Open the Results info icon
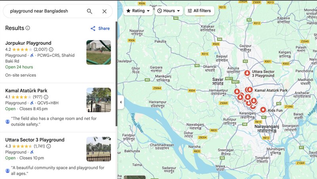The image size is (317, 179). (x=28, y=28)
